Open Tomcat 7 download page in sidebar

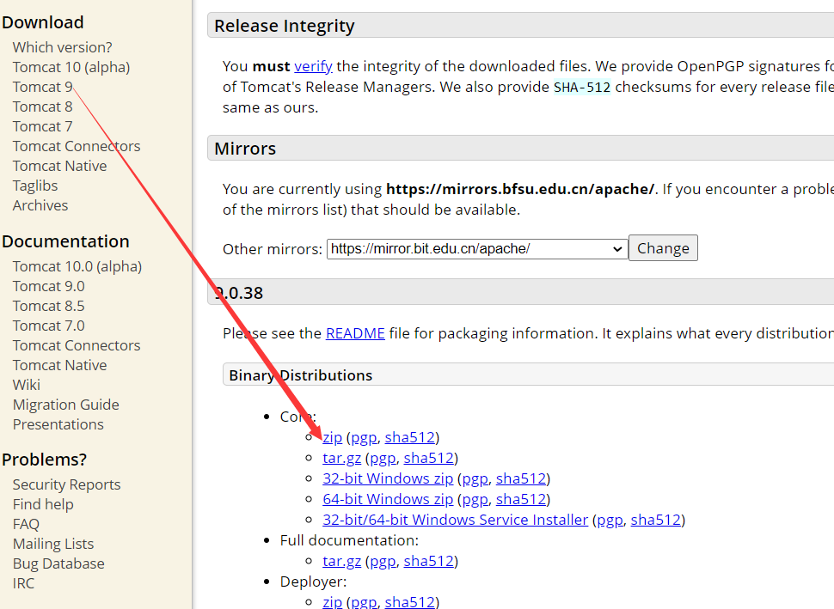click(42, 126)
